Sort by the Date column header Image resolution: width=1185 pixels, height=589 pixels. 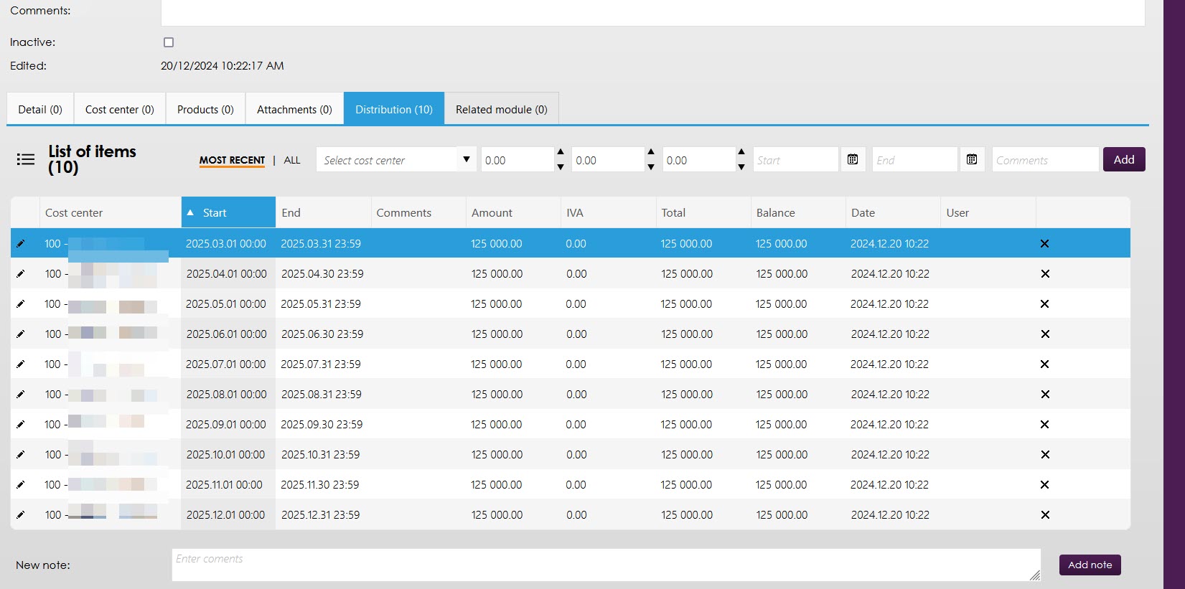click(893, 212)
